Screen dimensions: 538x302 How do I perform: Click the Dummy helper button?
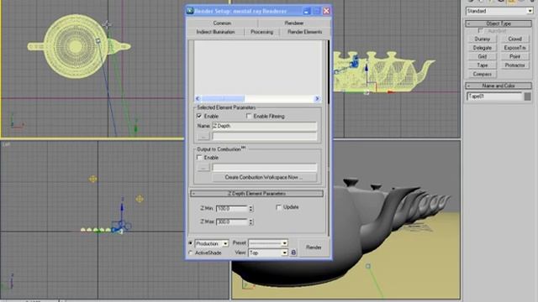click(x=482, y=39)
